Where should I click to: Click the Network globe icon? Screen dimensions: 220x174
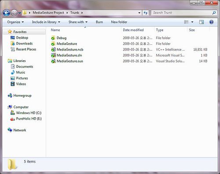click(10, 130)
